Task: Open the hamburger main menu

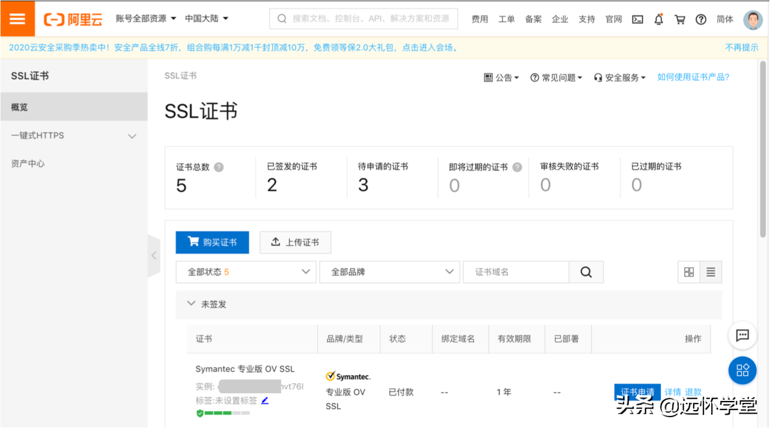Action: pyautogui.click(x=17, y=19)
